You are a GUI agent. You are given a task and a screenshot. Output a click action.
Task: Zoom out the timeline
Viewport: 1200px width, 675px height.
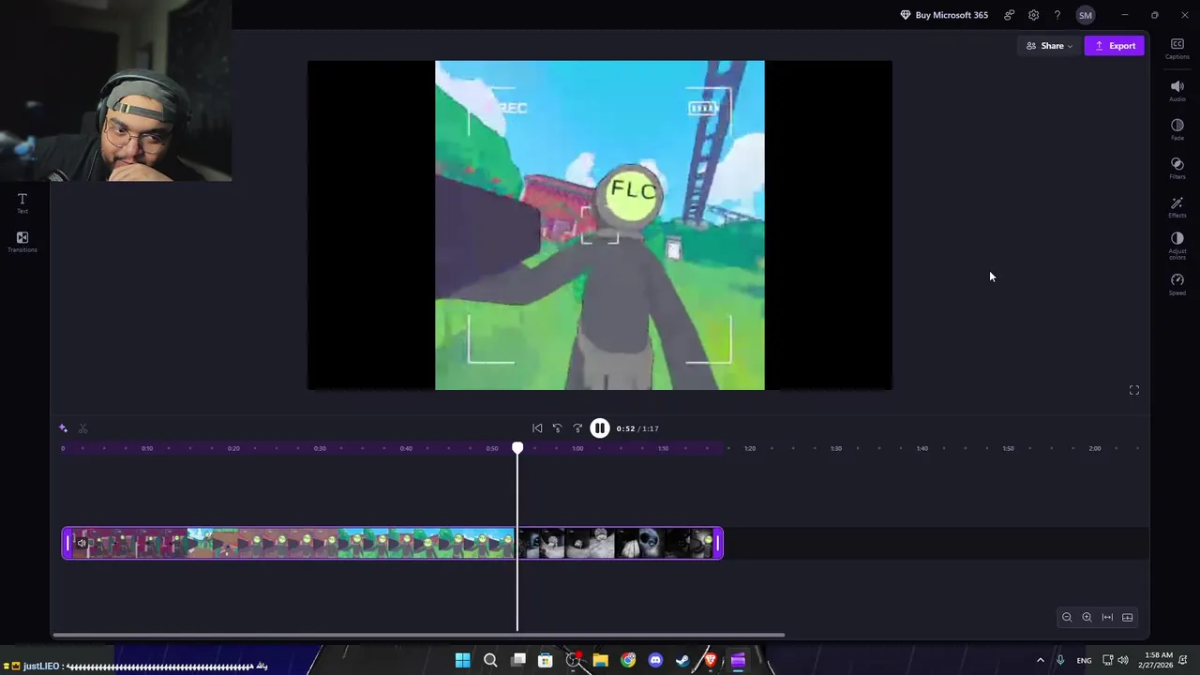click(x=1067, y=617)
